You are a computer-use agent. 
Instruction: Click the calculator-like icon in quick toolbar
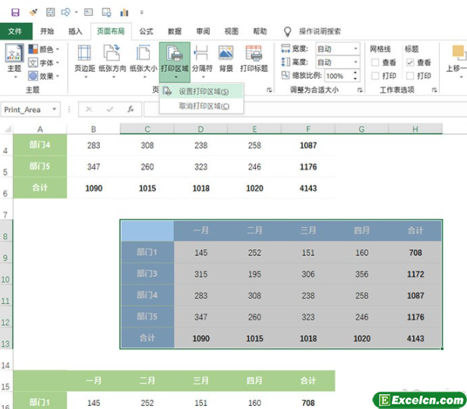(x=51, y=12)
